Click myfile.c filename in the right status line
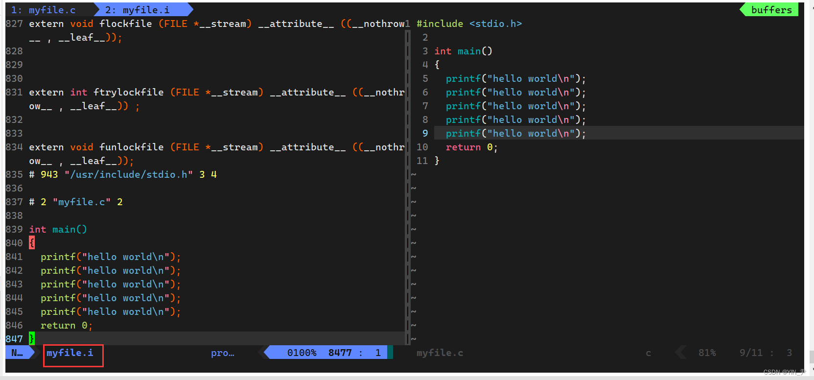The height and width of the screenshot is (380, 814). (x=440, y=353)
